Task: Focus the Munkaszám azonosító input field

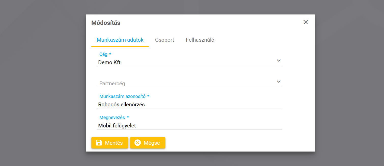Action: click(189, 105)
